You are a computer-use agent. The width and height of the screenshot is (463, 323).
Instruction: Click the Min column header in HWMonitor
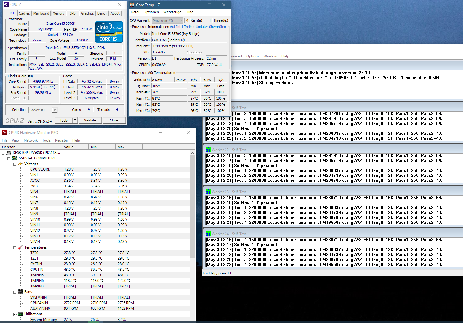coord(102,147)
